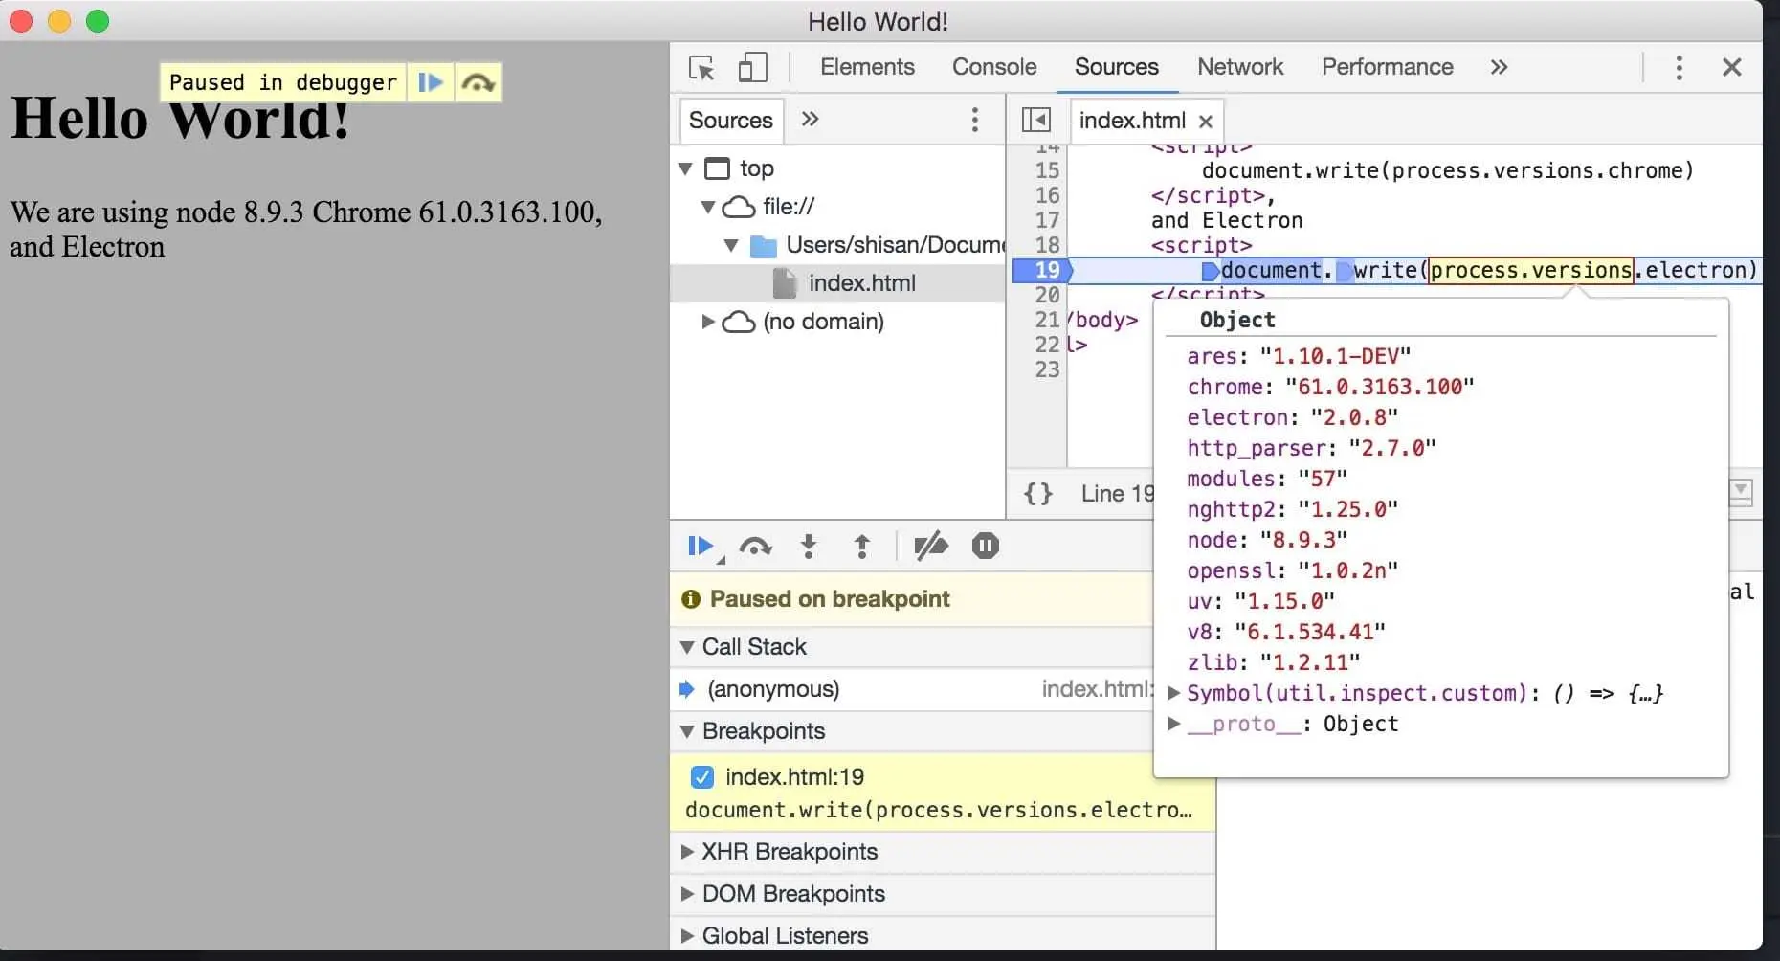Screen dimensions: 1780x961
Task: Click line number 15 in the gutter
Action: (x=1047, y=170)
